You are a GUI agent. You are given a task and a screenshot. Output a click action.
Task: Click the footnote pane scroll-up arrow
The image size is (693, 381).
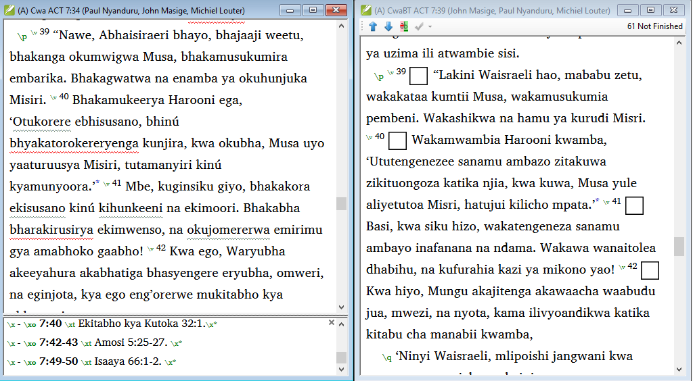point(342,323)
